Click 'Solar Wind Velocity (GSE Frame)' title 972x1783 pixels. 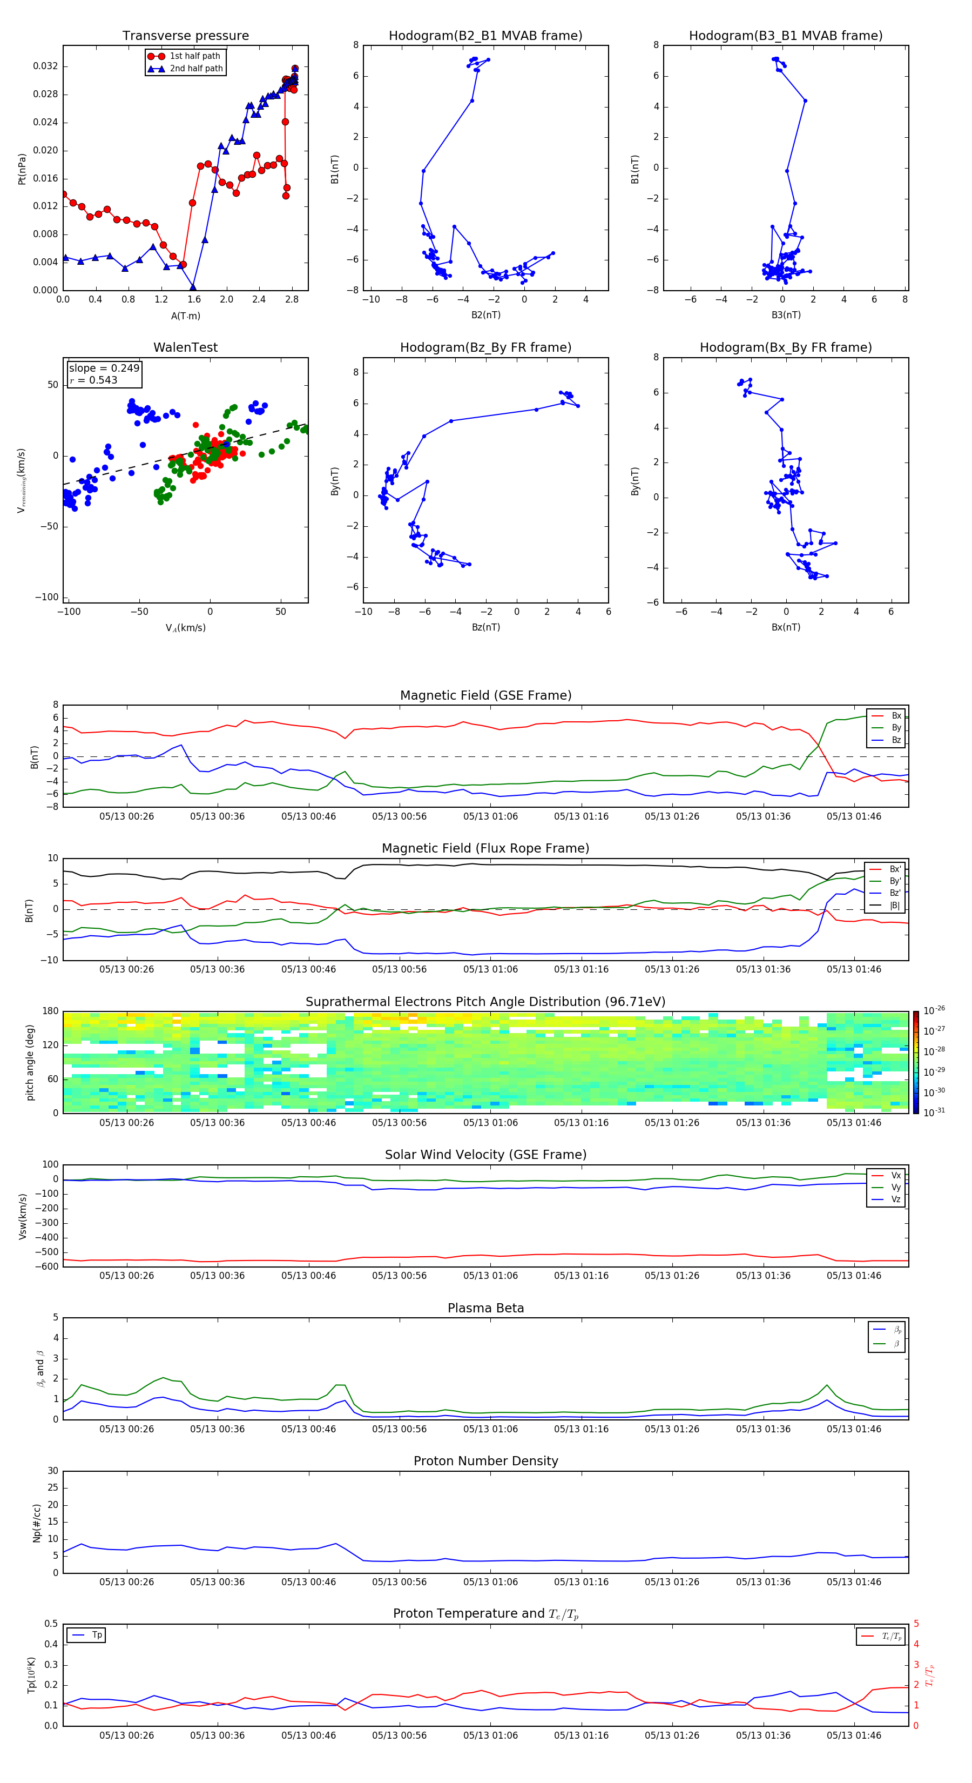(x=485, y=1155)
